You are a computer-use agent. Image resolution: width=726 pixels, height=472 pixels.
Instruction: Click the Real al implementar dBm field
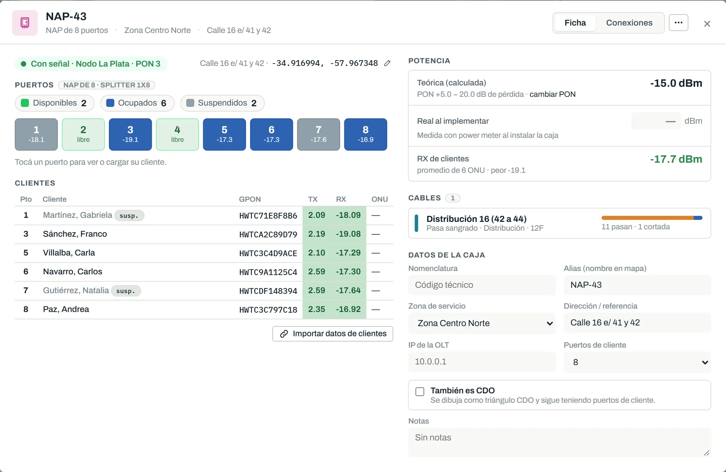[656, 121]
